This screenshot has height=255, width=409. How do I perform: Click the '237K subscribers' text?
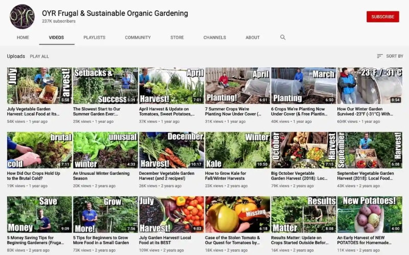tap(59, 21)
